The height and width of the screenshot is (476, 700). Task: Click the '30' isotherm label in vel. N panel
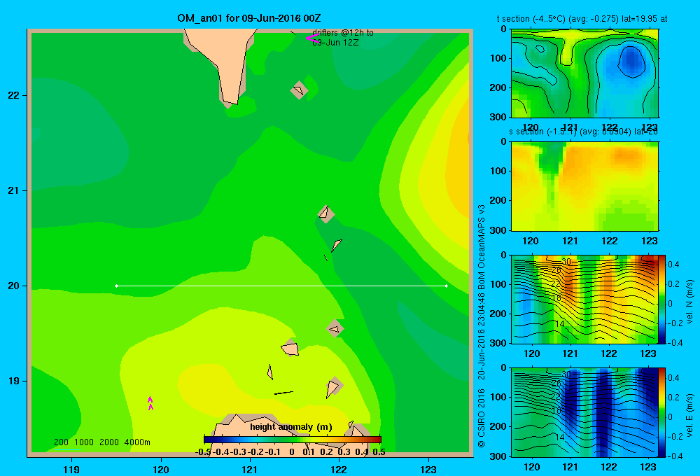(566, 262)
